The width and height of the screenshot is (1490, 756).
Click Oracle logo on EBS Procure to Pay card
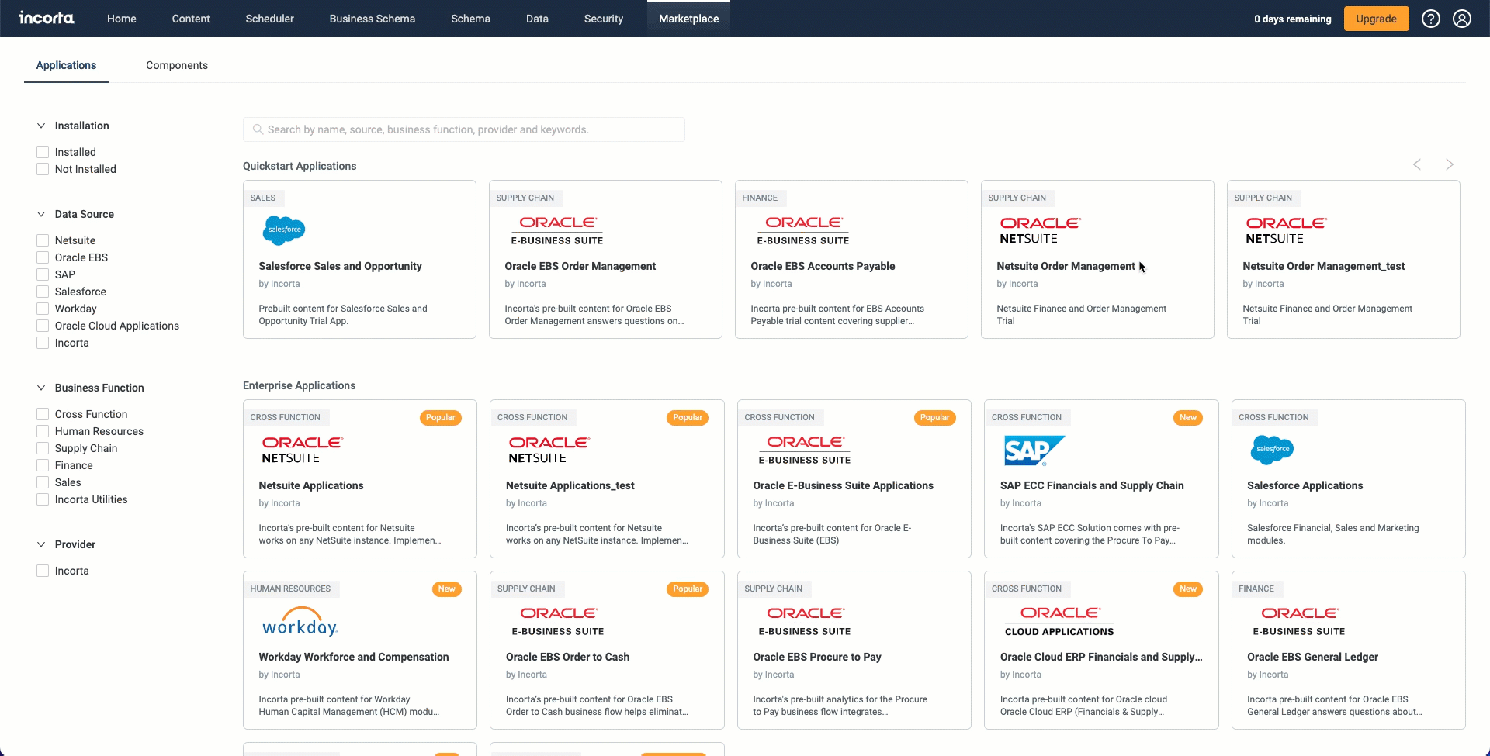pos(805,621)
